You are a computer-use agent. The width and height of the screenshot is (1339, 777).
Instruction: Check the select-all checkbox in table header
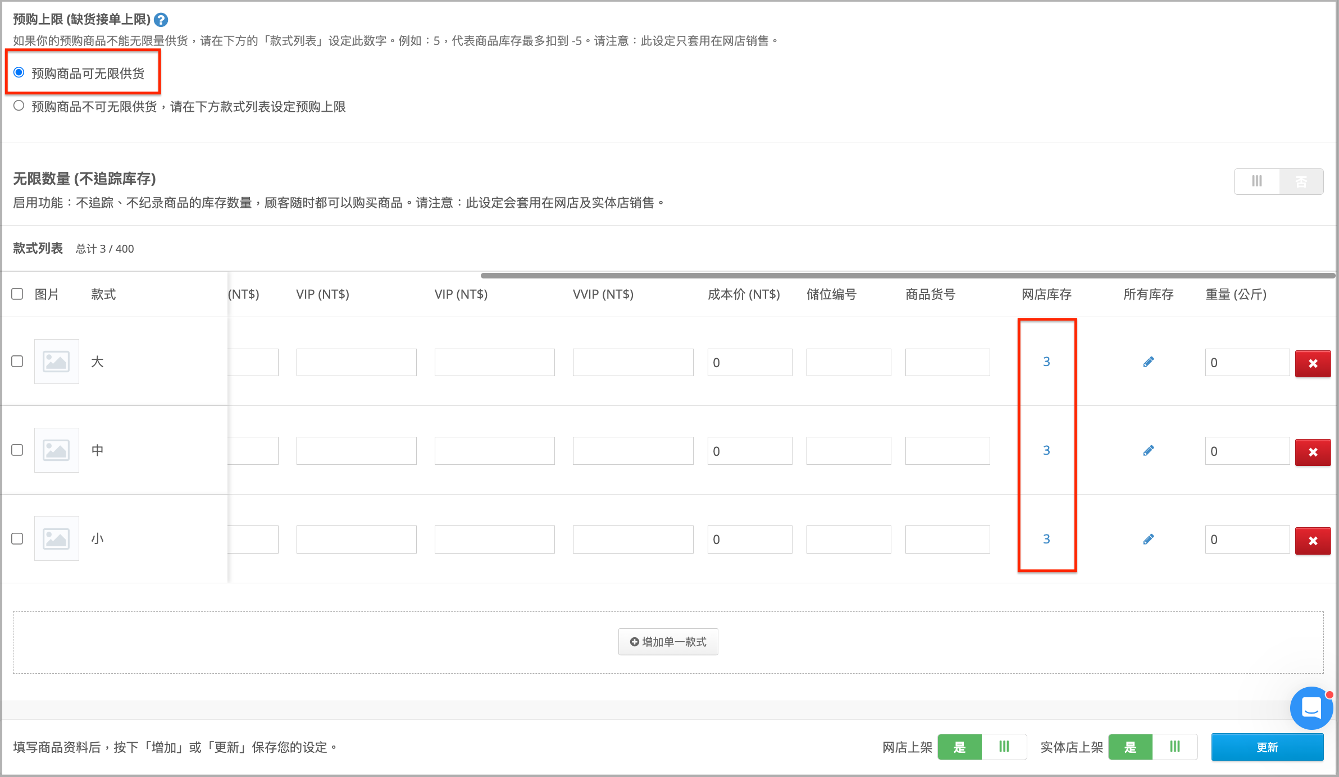tap(17, 294)
